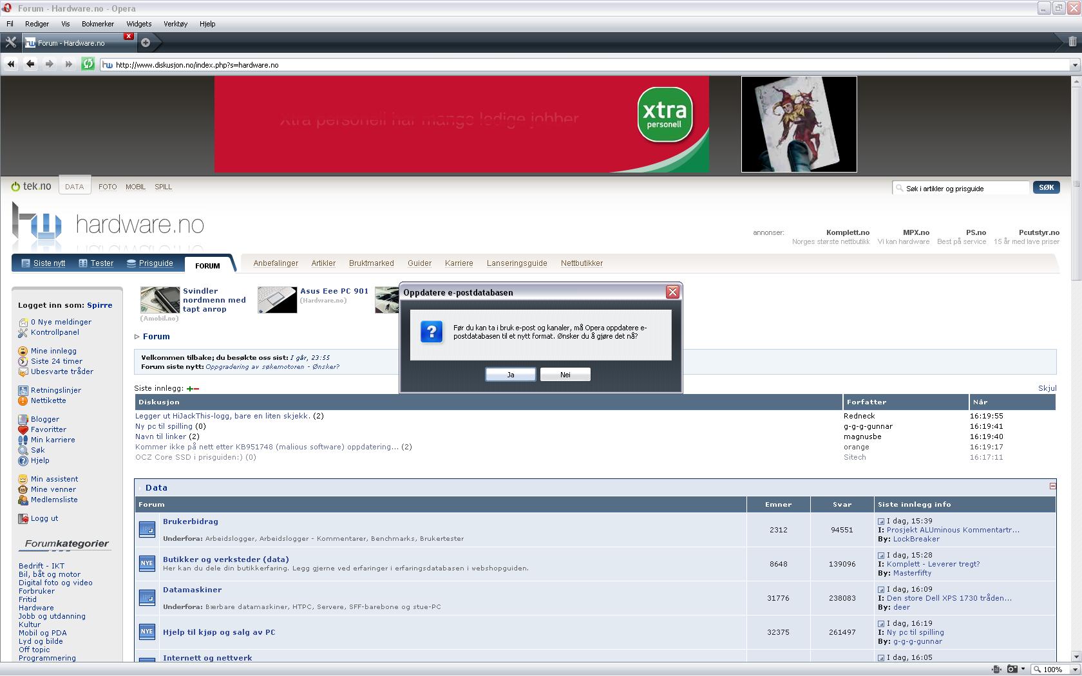Open the Datamaskiner forum link
Screen dimensions: 1082x676
coord(193,590)
